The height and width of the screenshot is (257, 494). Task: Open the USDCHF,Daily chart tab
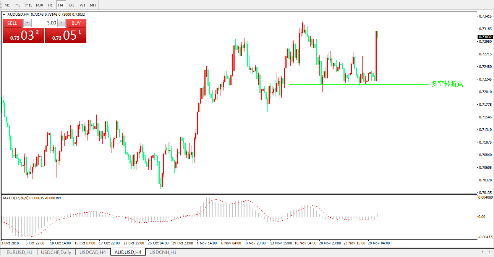[56, 252]
